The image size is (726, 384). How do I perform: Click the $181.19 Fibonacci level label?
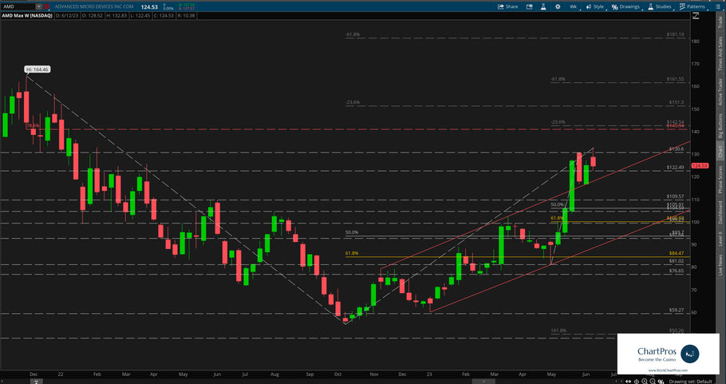point(675,34)
